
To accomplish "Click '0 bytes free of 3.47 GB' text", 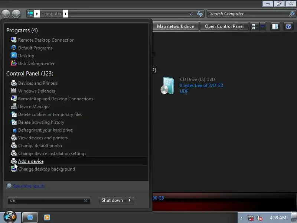I will pyautogui.click(x=201, y=85).
